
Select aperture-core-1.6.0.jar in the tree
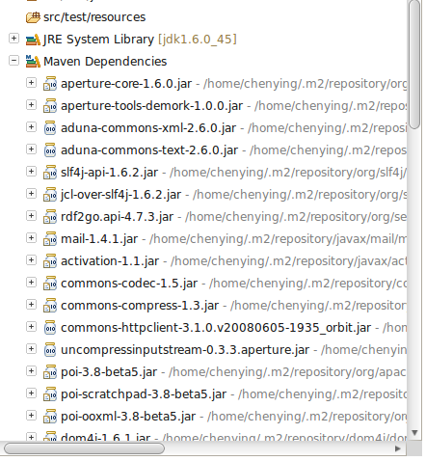[x=126, y=84]
